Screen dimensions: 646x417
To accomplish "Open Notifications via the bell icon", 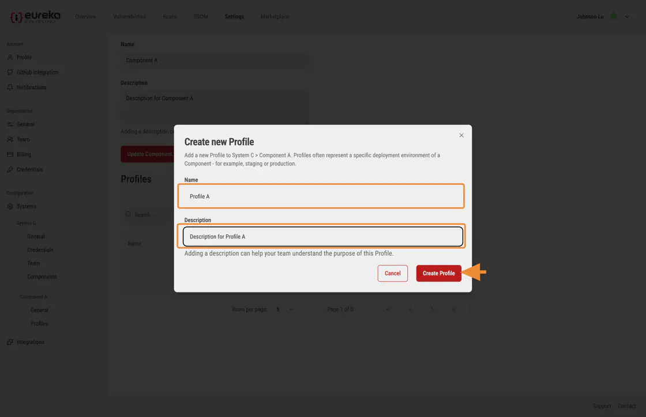I will 10,87.
